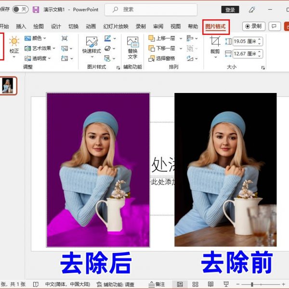
Task: Click the purple Save icon
Action: [36, 9]
